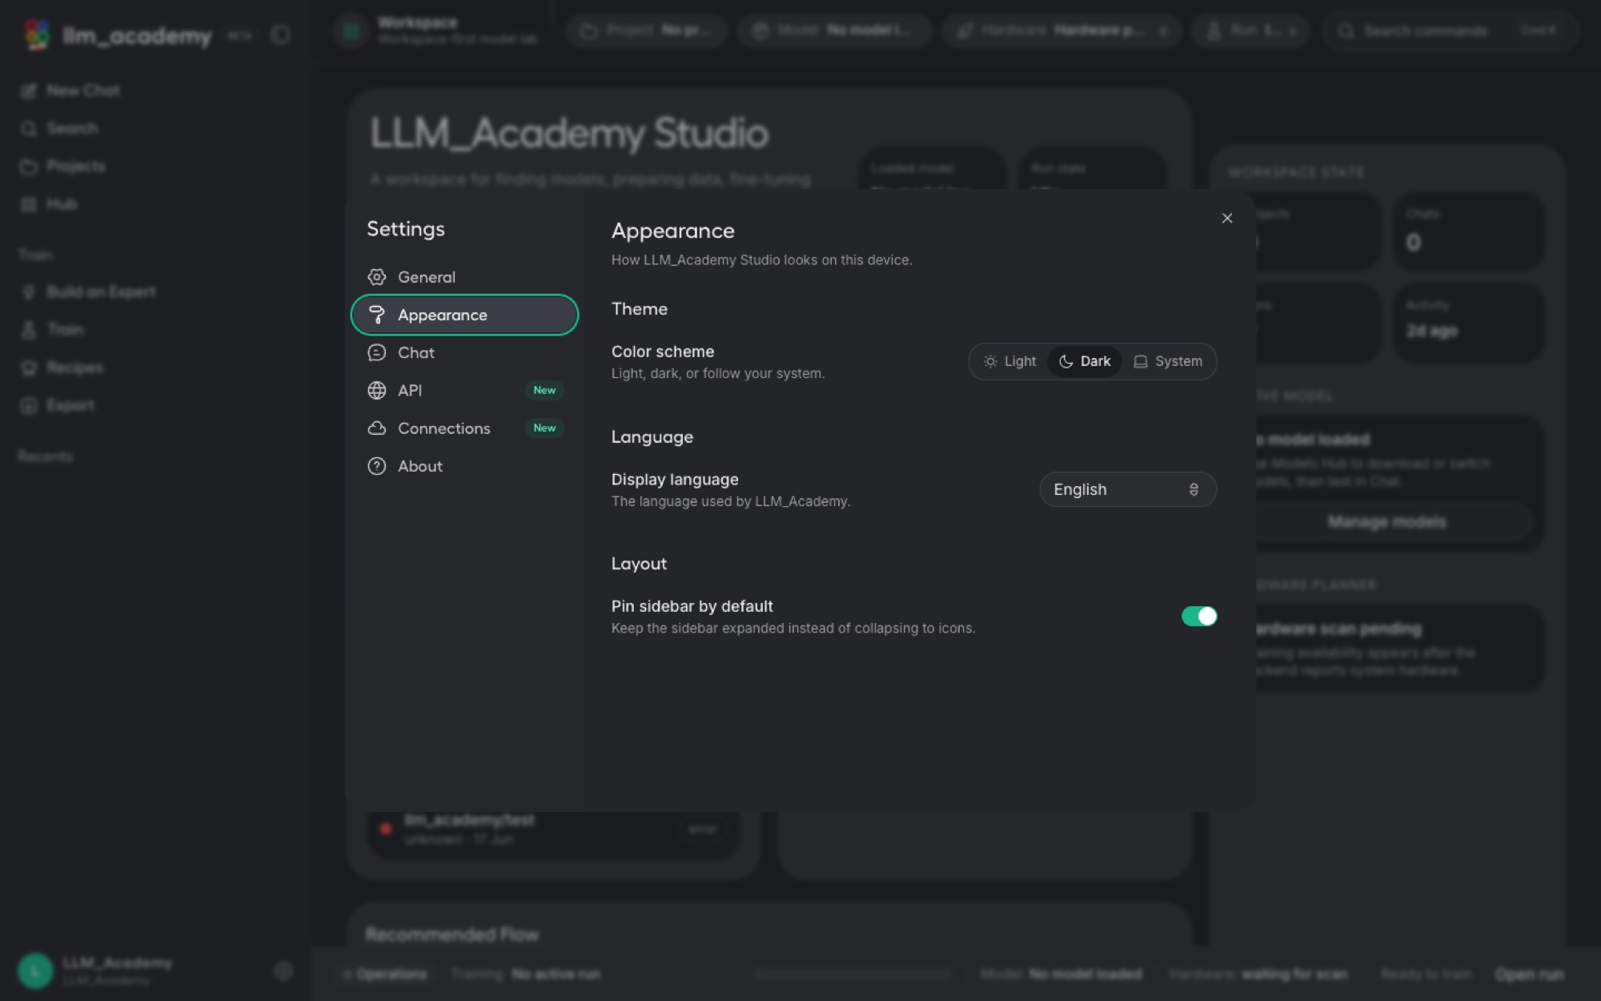Click Open run in the status bar

(x=1529, y=974)
